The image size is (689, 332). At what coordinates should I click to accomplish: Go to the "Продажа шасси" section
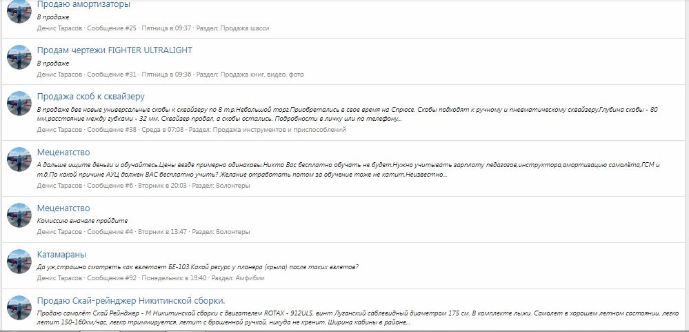click(244, 28)
